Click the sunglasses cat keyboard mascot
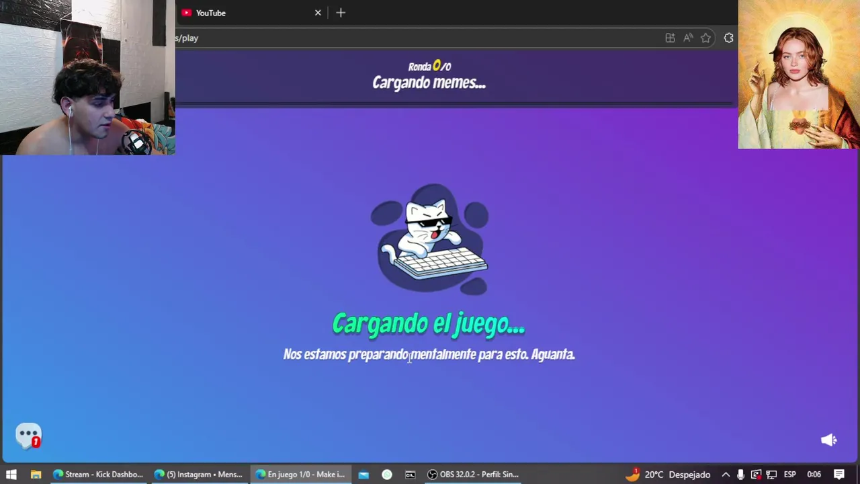The height and width of the screenshot is (484, 860). [x=430, y=239]
